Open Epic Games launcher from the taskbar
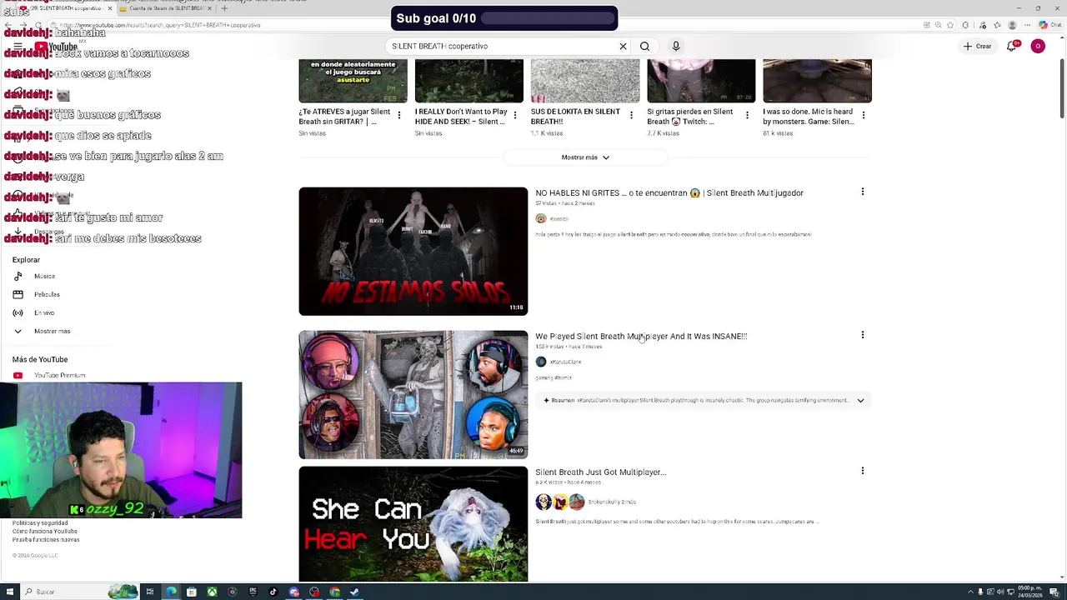 point(253,592)
